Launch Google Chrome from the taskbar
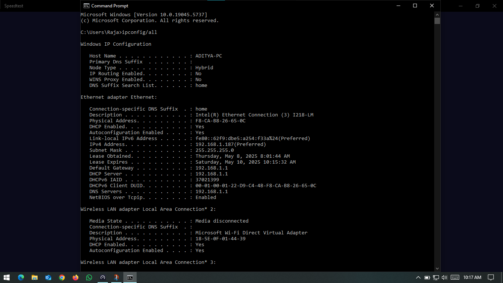The image size is (503, 283). click(x=62, y=277)
